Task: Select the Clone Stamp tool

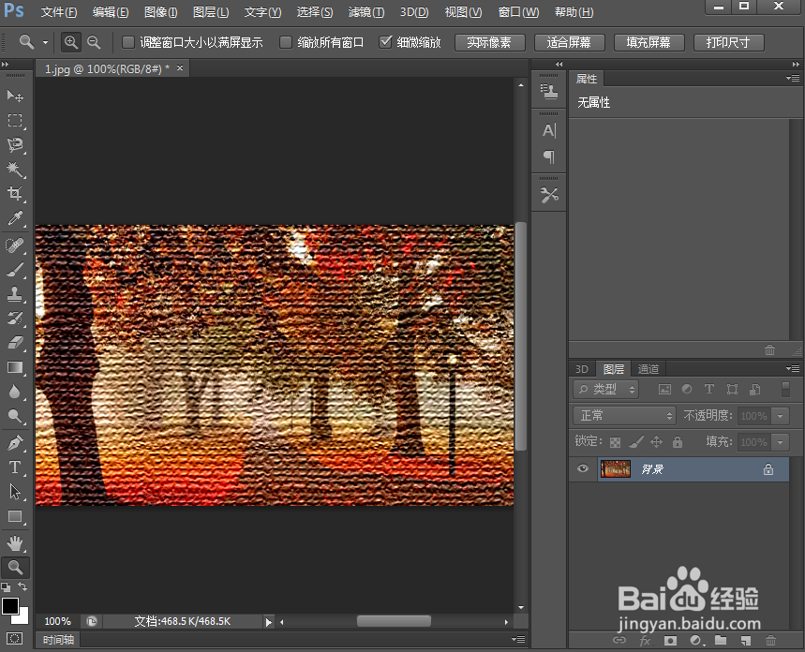Action: pyautogui.click(x=15, y=294)
